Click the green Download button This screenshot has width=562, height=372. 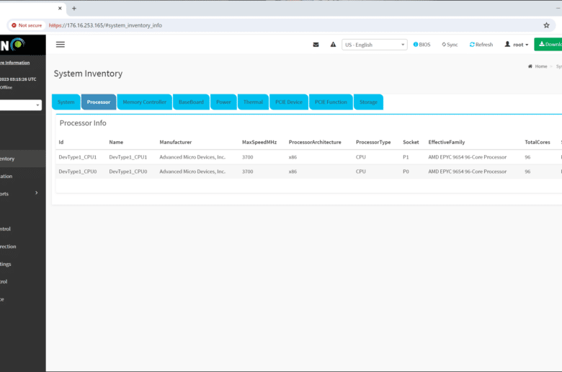548,44
